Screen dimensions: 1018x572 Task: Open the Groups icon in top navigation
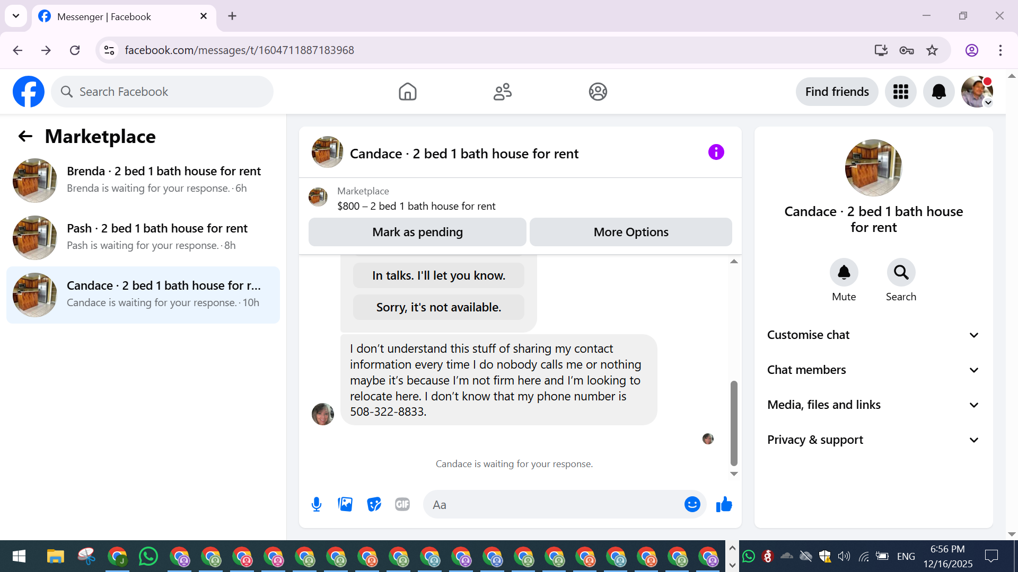tap(598, 92)
